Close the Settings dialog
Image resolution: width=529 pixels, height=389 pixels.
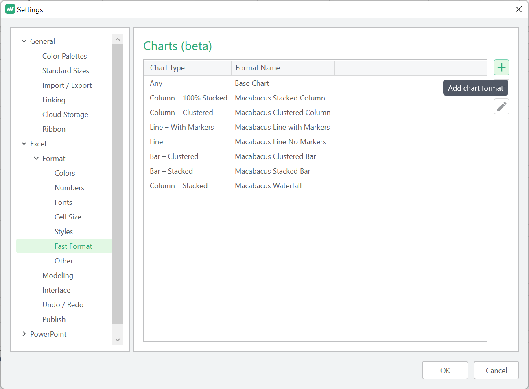click(518, 9)
